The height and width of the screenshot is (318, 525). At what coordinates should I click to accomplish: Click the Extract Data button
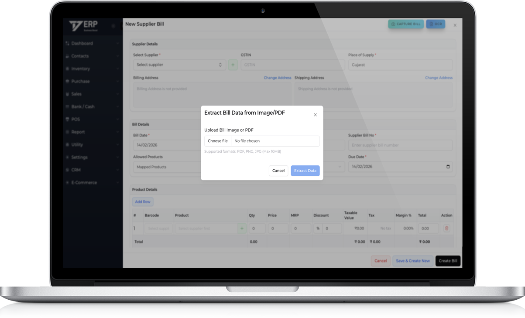[x=305, y=171]
